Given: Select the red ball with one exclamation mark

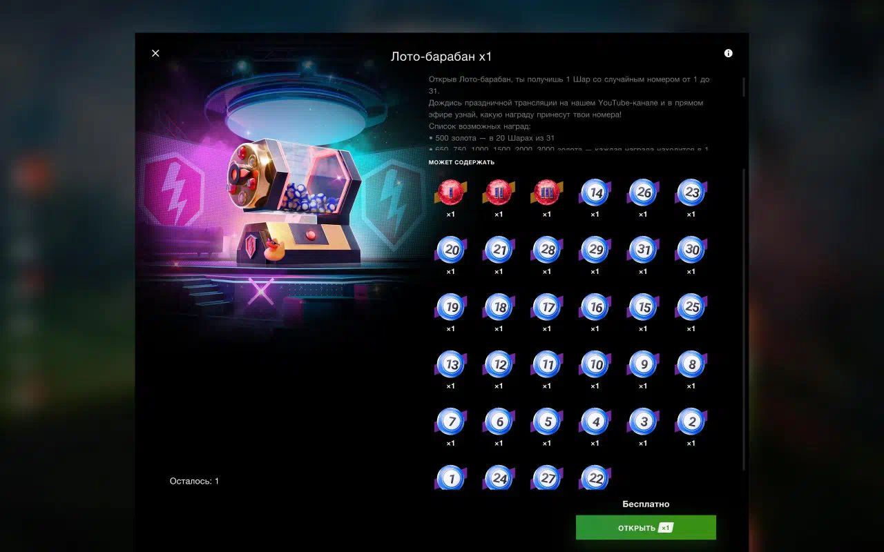Looking at the screenshot, I should click(x=450, y=193).
